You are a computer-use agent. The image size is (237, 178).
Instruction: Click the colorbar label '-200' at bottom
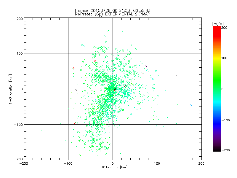[x=225, y=150]
